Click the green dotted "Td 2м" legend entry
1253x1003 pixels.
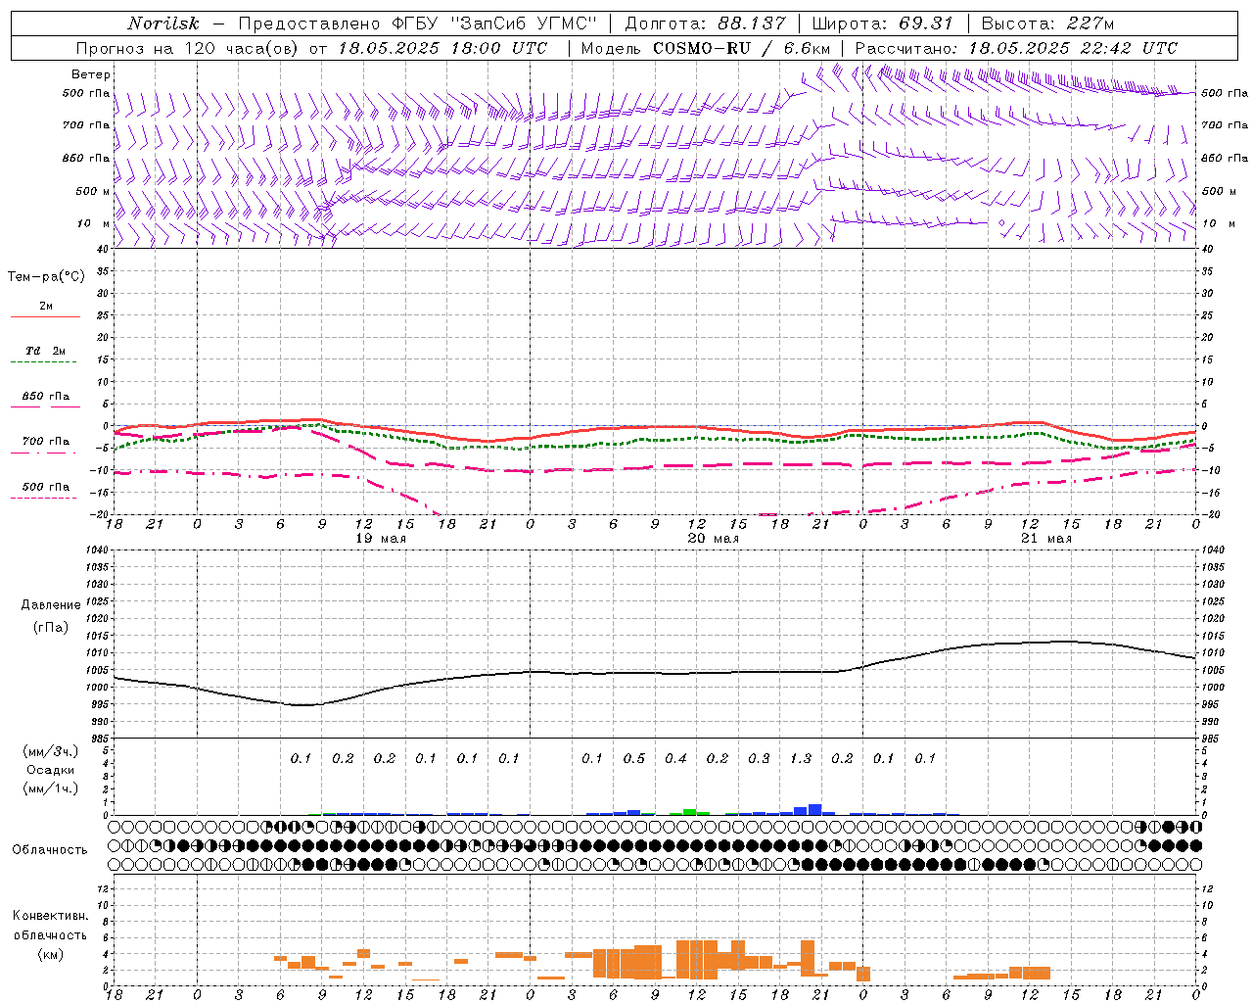pos(45,356)
